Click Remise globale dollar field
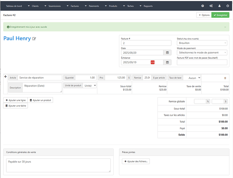The width and height of the screenshot is (233, 178). pos(218,101)
